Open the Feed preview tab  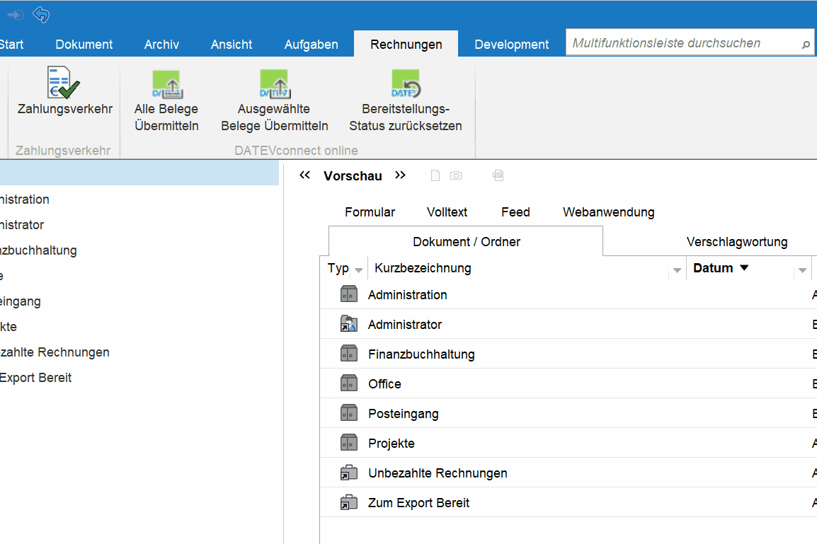[516, 212]
